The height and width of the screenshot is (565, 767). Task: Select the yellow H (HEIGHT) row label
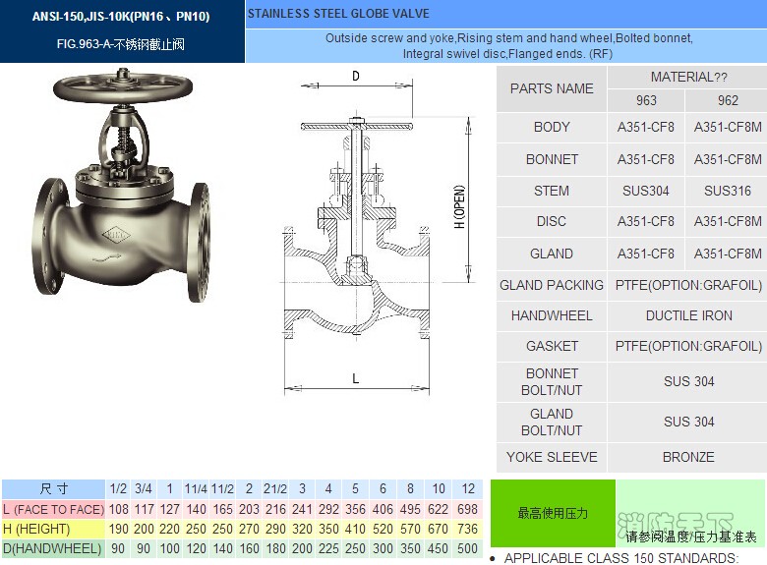(53, 529)
